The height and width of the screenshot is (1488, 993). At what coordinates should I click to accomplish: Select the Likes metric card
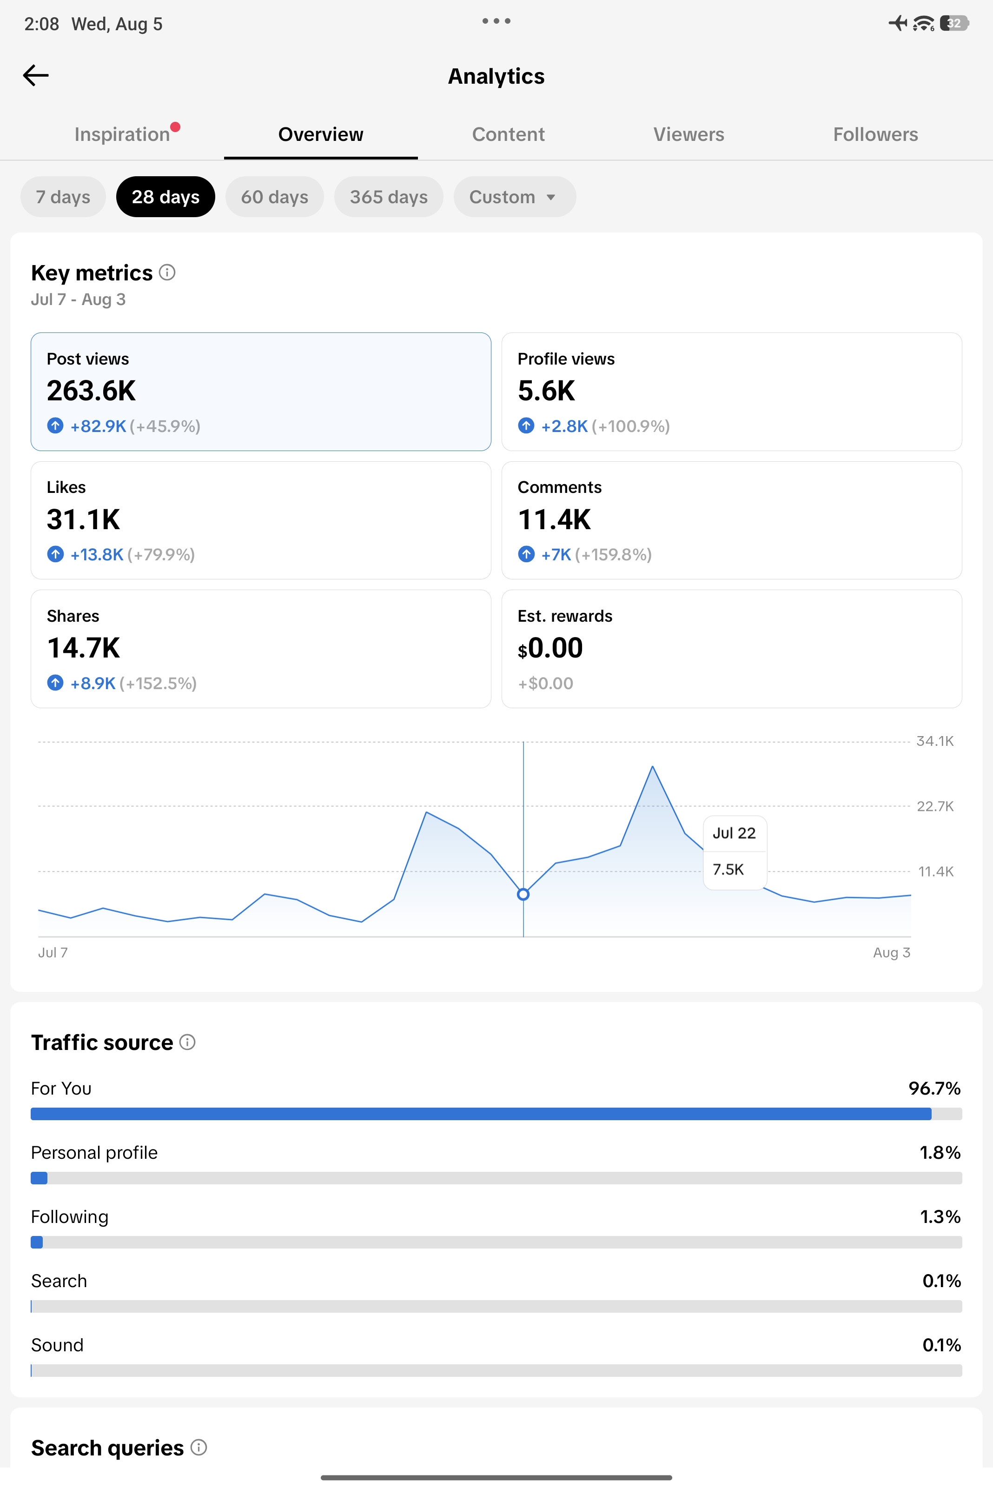(x=261, y=521)
